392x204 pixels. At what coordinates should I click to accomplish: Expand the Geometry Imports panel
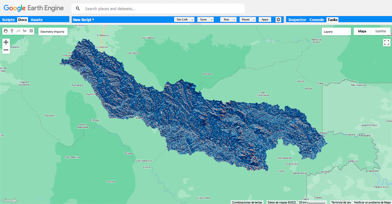pyautogui.click(x=53, y=32)
